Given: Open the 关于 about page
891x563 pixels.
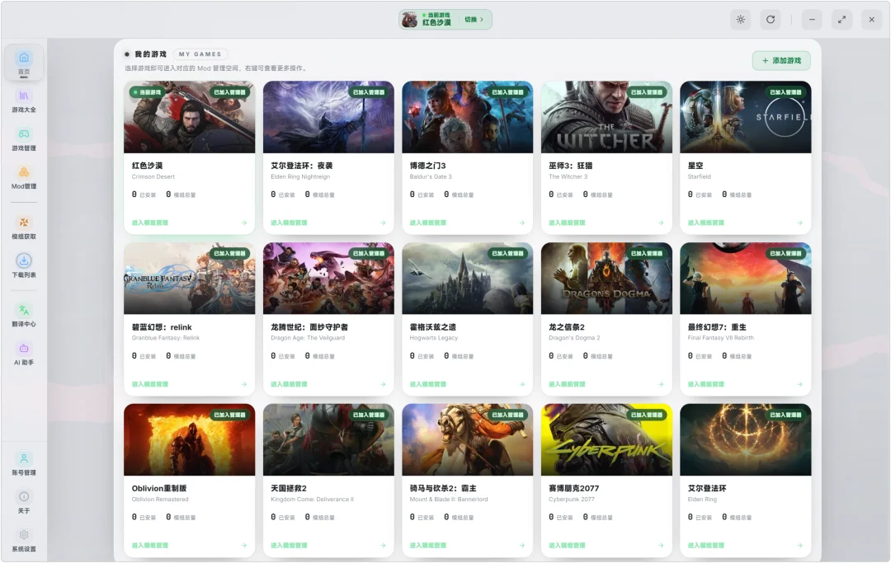Looking at the screenshot, I should tap(24, 502).
